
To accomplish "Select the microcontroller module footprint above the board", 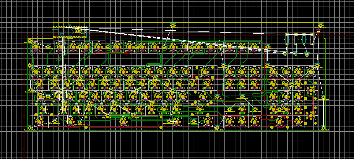I will click(70, 32).
